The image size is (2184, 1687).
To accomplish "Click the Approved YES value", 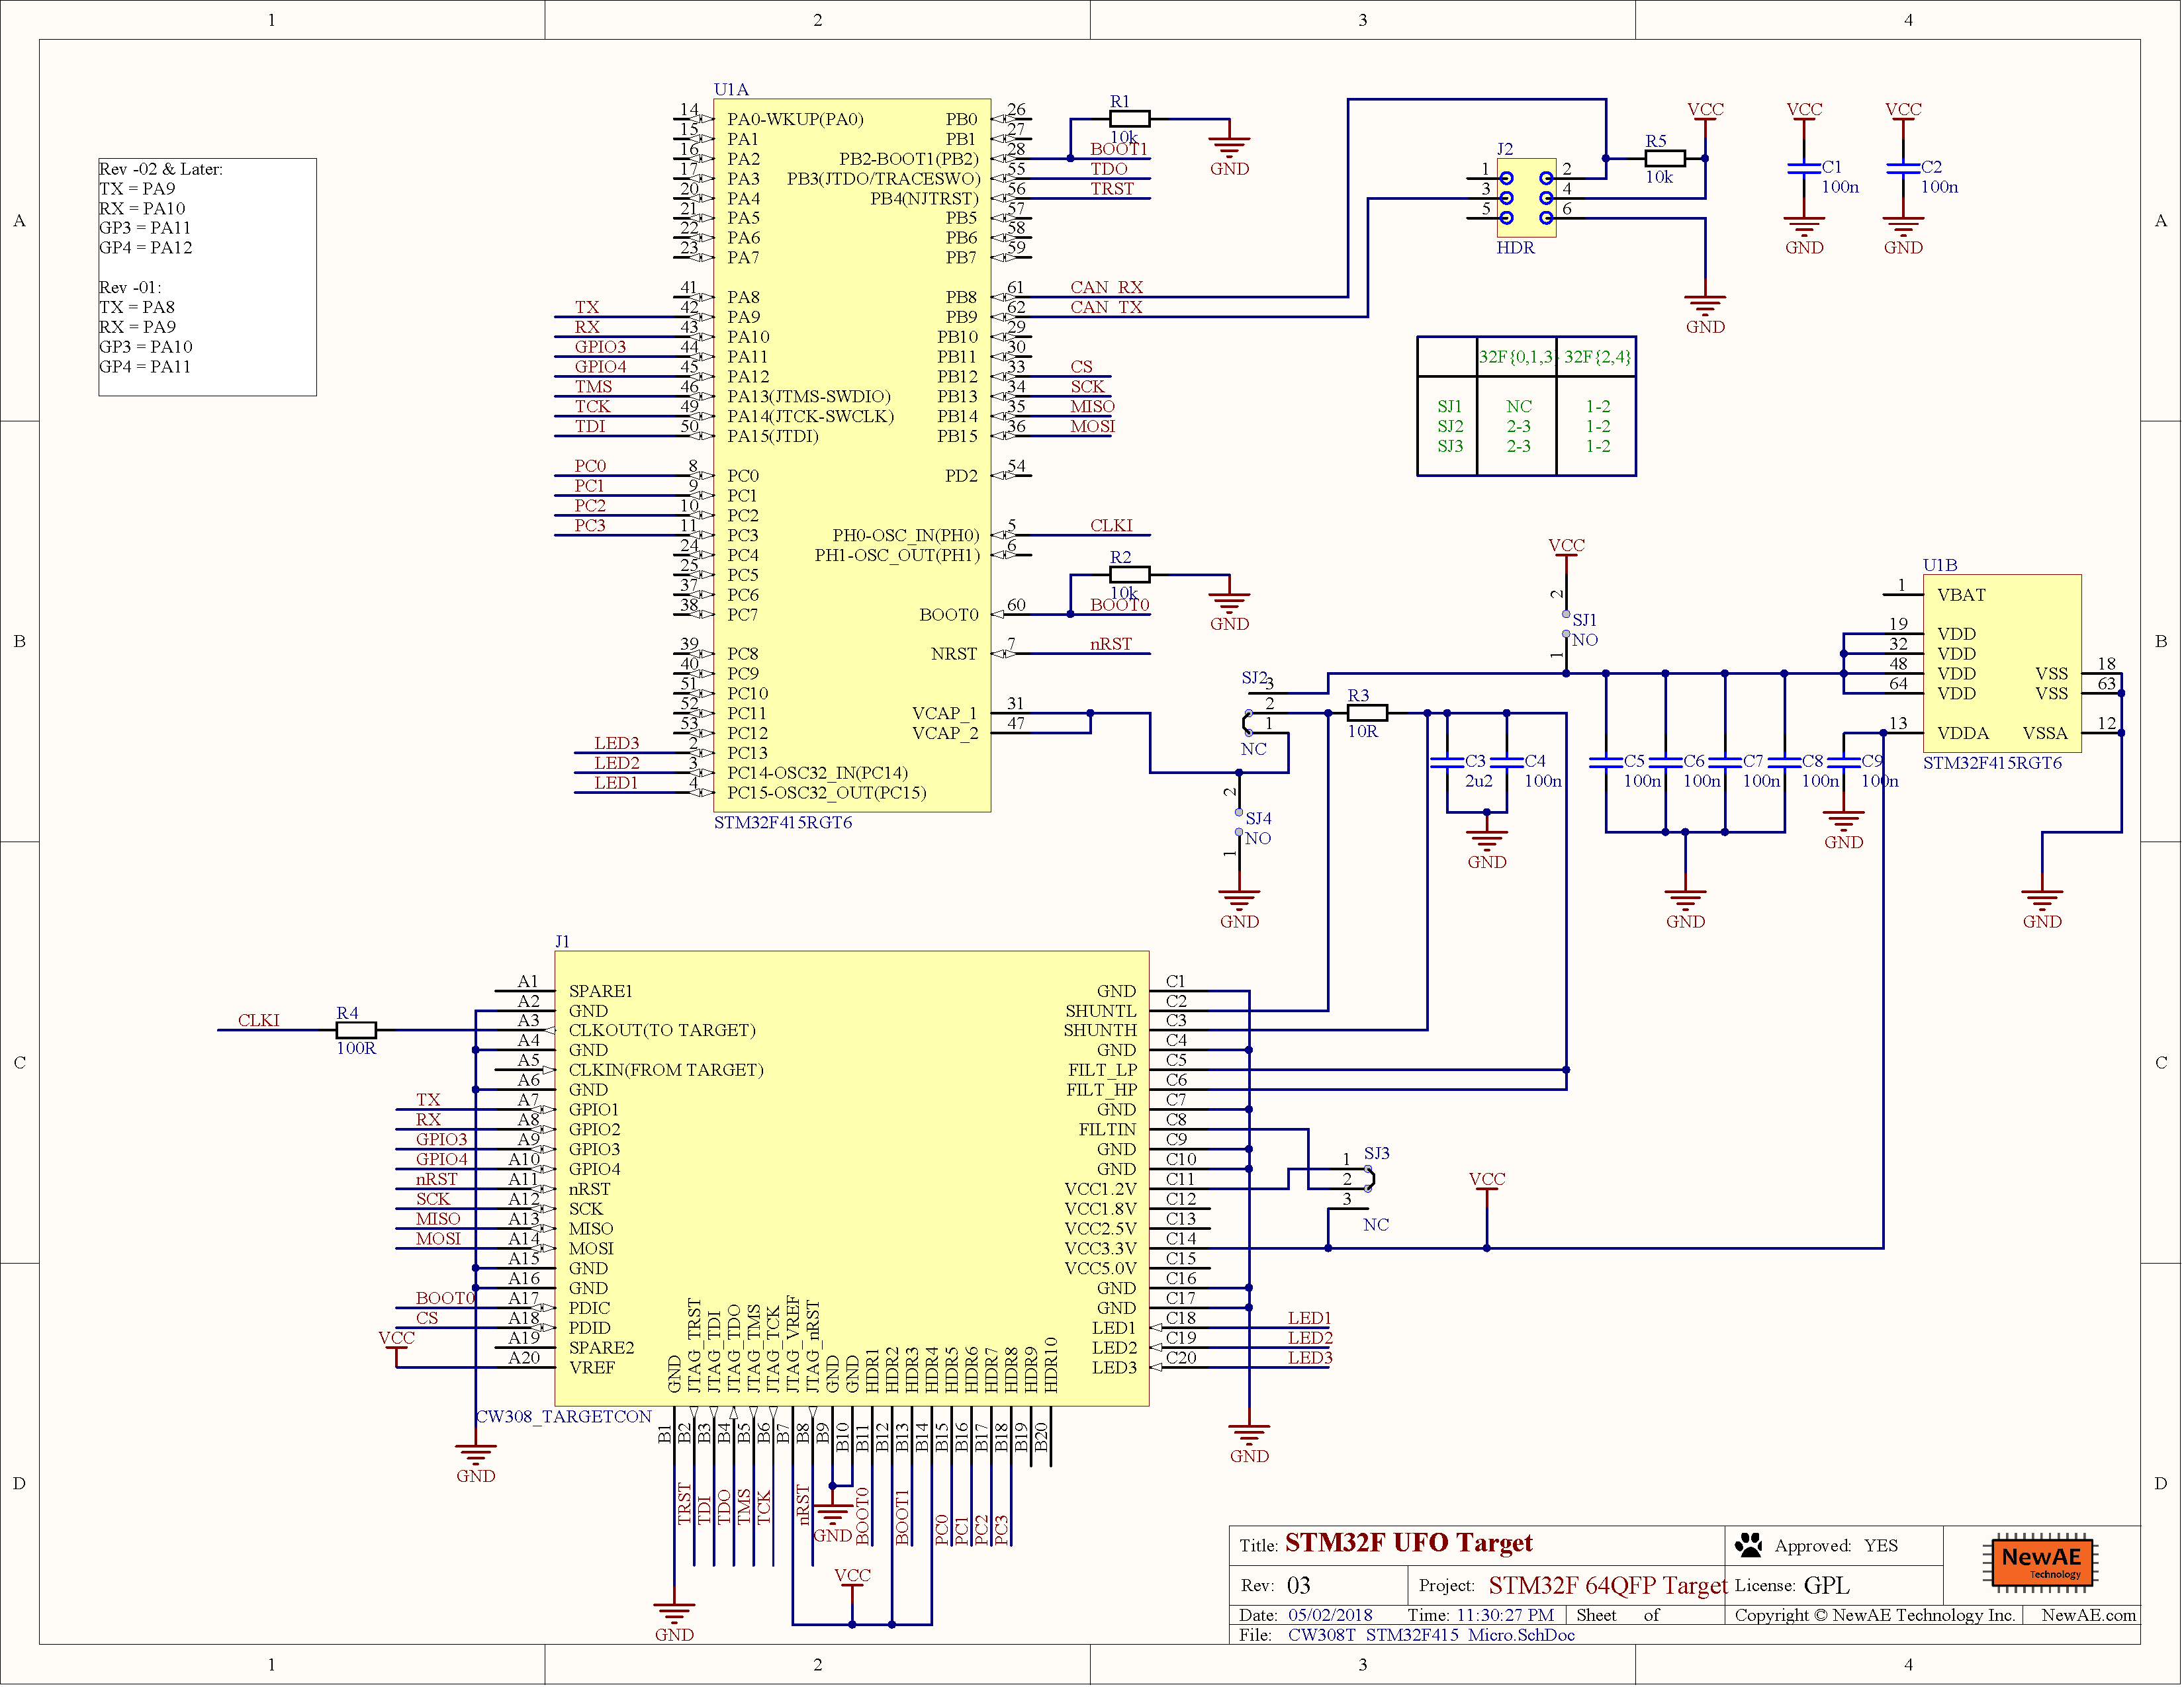I will (x=1882, y=1547).
